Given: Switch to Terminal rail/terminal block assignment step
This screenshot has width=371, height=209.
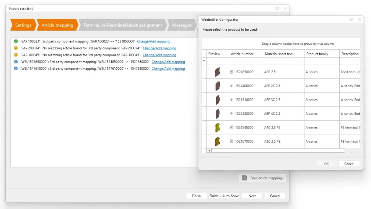Looking at the screenshot, I should pos(122,25).
